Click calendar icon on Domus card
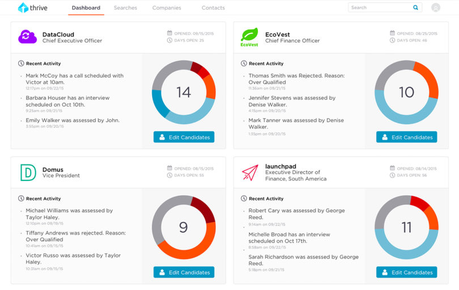The image size is (459, 290). [x=169, y=168]
